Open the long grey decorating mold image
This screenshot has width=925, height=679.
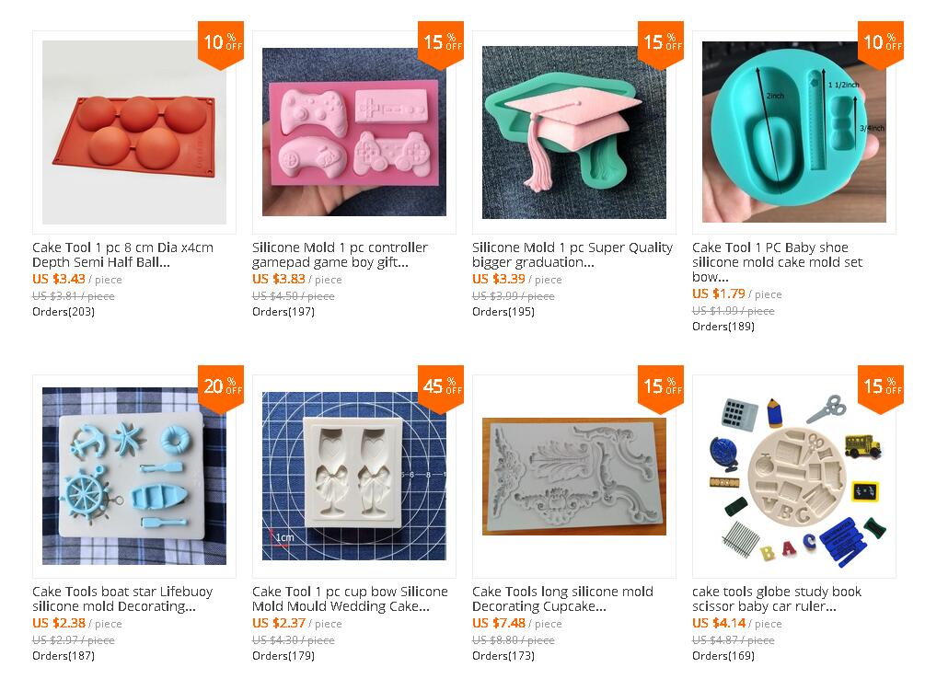(574, 477)
